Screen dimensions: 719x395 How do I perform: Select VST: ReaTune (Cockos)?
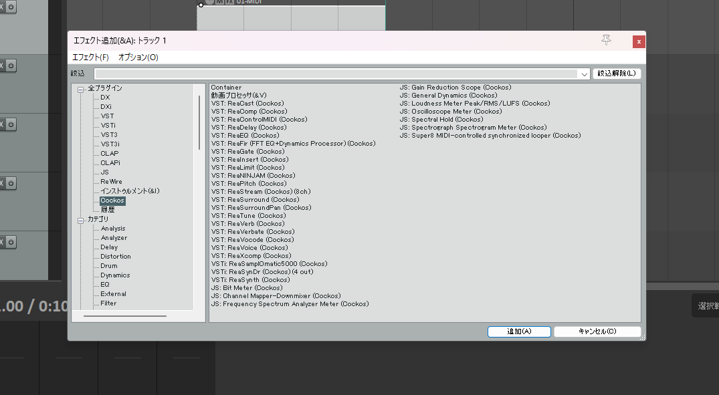[249, 216]
